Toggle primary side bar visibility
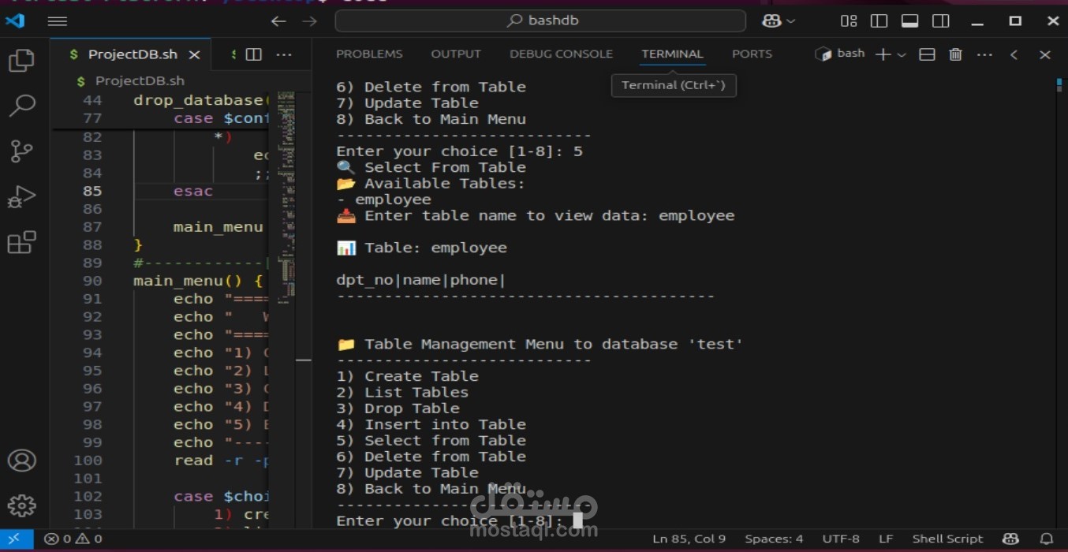Image resolution: width=1068 pixels, height=552 pixels. pyautogui.click(x=879, y=21)
